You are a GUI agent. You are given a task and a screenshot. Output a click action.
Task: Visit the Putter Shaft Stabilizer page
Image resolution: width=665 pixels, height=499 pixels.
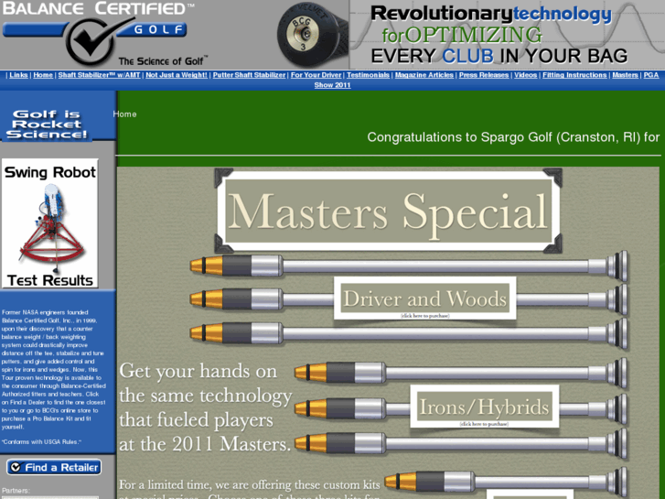[x=249, y=75]
